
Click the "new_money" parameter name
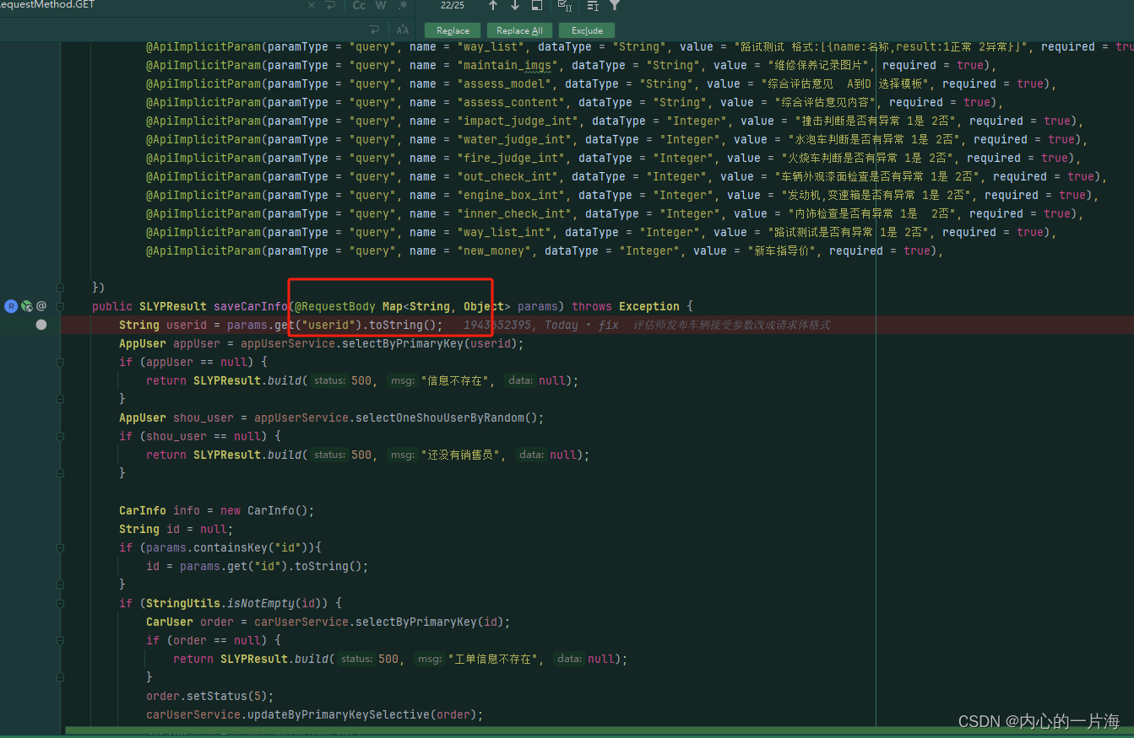pos(493,250)
